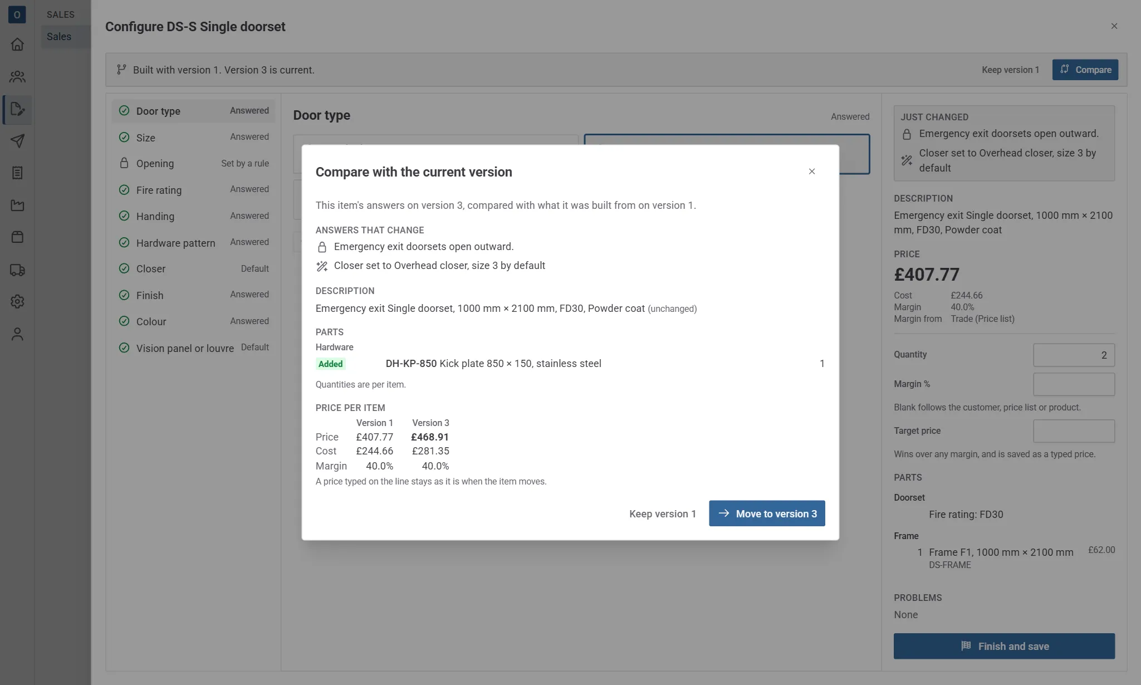Click Keep version 1 in the top banner
This screenshot has height=685, width=1141.
tap(1010, 70)
